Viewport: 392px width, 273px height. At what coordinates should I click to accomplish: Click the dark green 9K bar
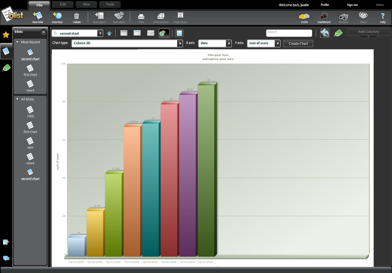pos(207,170)
